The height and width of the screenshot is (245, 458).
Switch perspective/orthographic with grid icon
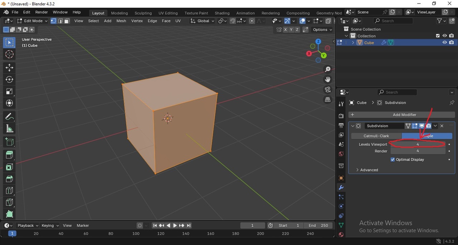coord(327,100)
